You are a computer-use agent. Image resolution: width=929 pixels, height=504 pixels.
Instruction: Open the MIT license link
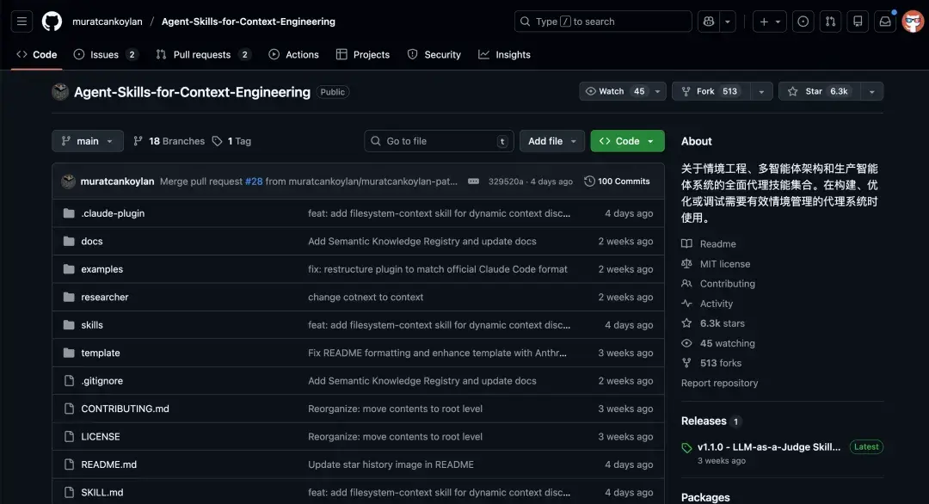pyautogui.click(x=724, y=264)
